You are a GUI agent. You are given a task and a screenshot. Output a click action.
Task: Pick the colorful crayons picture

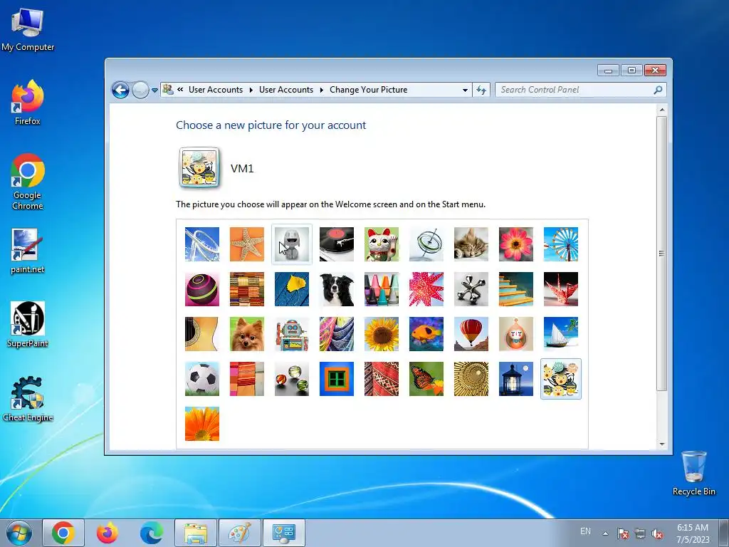coord(382,289)
